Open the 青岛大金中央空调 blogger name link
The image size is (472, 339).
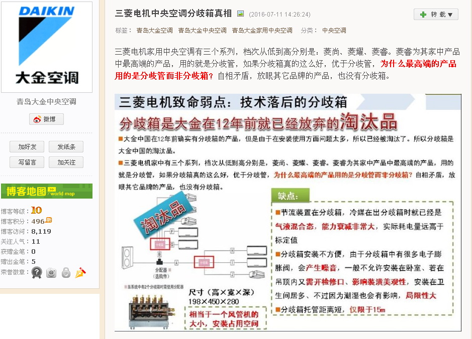pyautogui.click(x=46, y=102)
